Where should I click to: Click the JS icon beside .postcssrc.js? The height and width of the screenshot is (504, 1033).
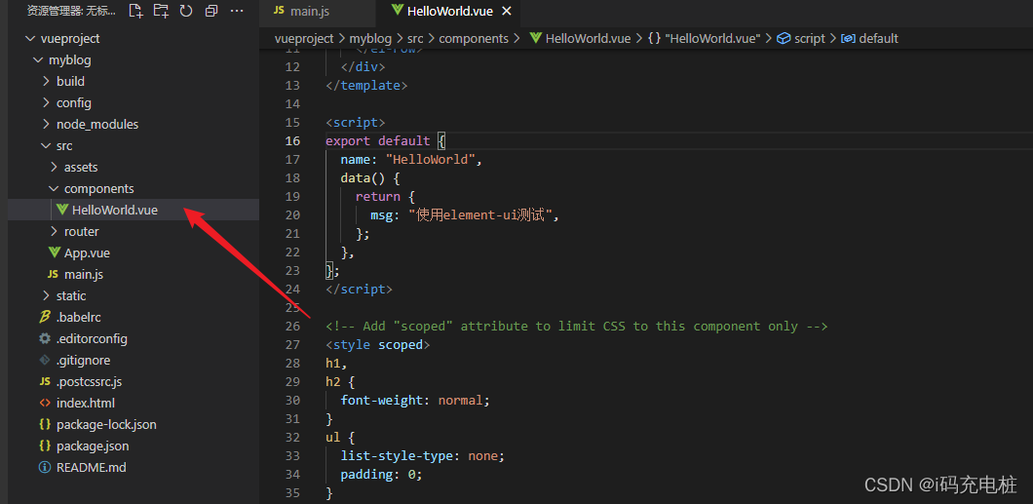click(45, 382)
